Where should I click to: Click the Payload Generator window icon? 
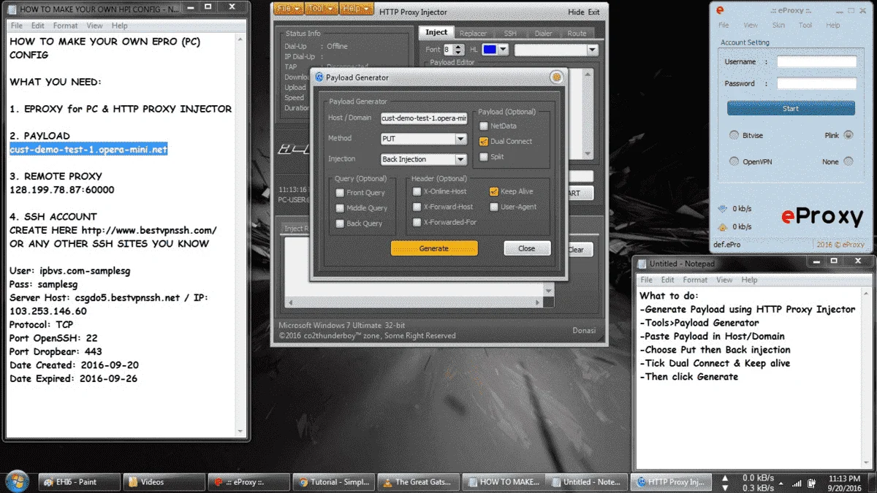click(x=319, y=77)
